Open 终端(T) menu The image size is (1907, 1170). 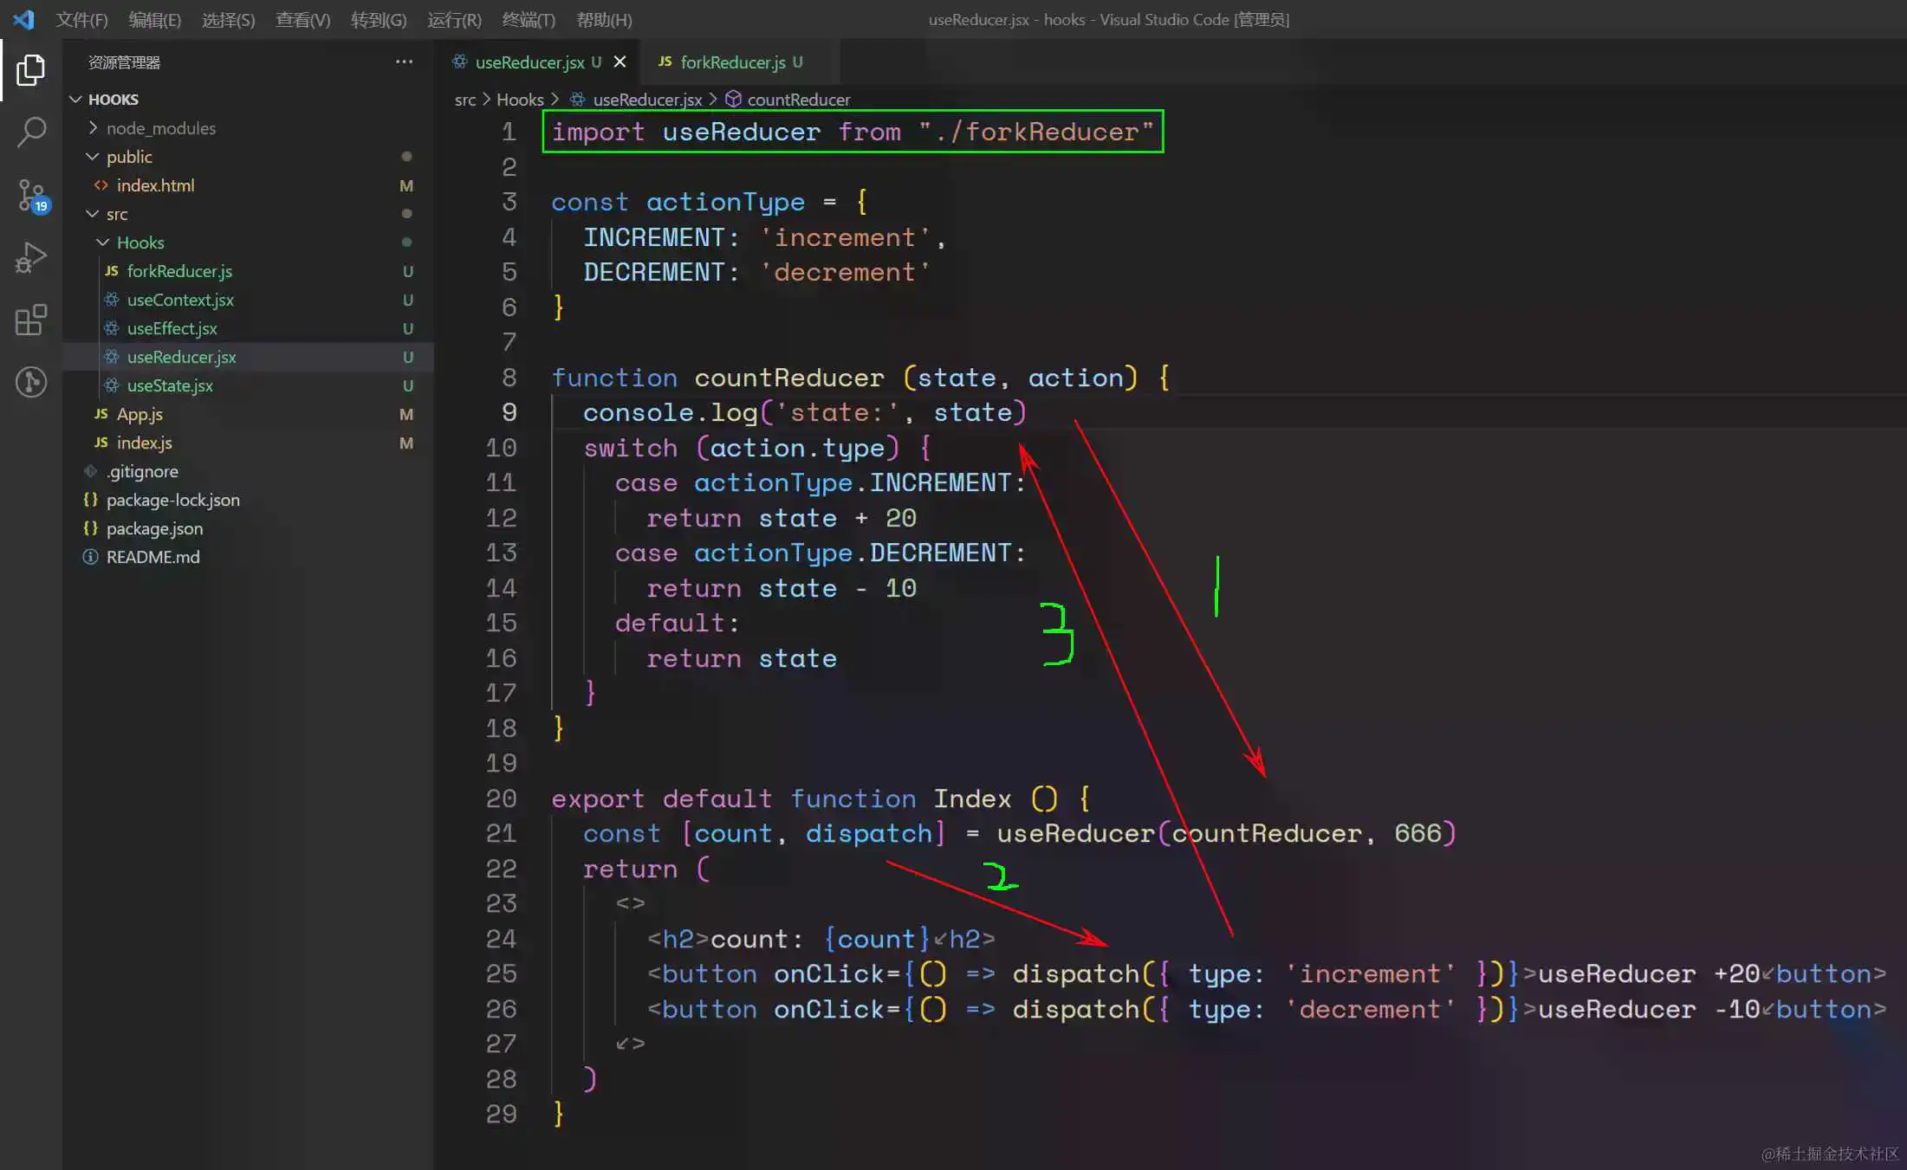point(529,20)
